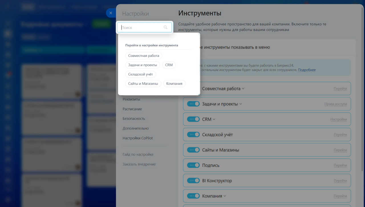Viewport: 365px width, 207px height.
Task: Click Перейти link for Складской учёт
Action: [x=340, y=135]
